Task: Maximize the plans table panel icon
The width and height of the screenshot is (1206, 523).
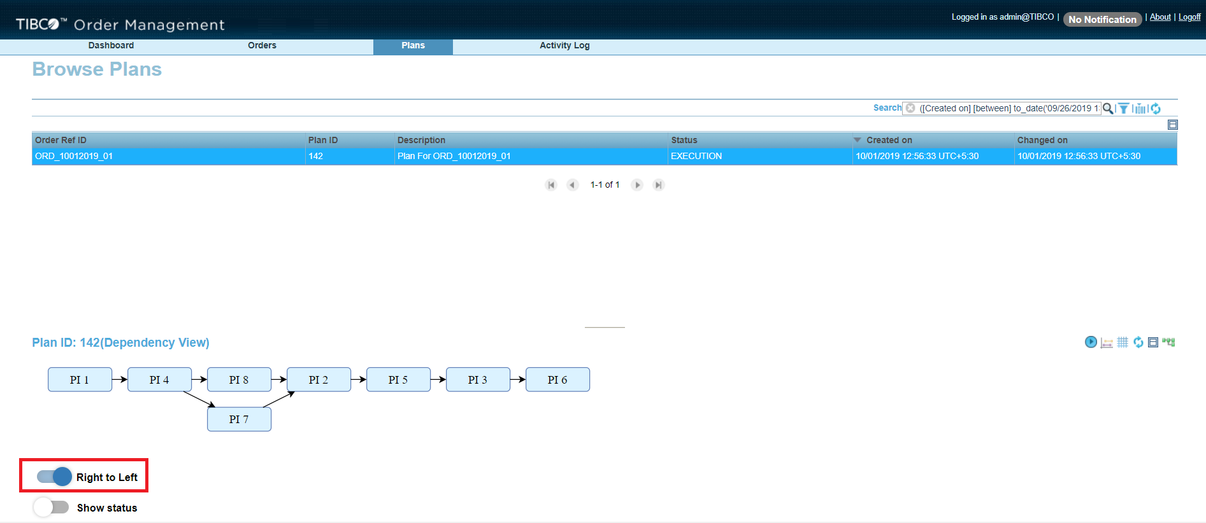Action: click(x=1173, y=125)
